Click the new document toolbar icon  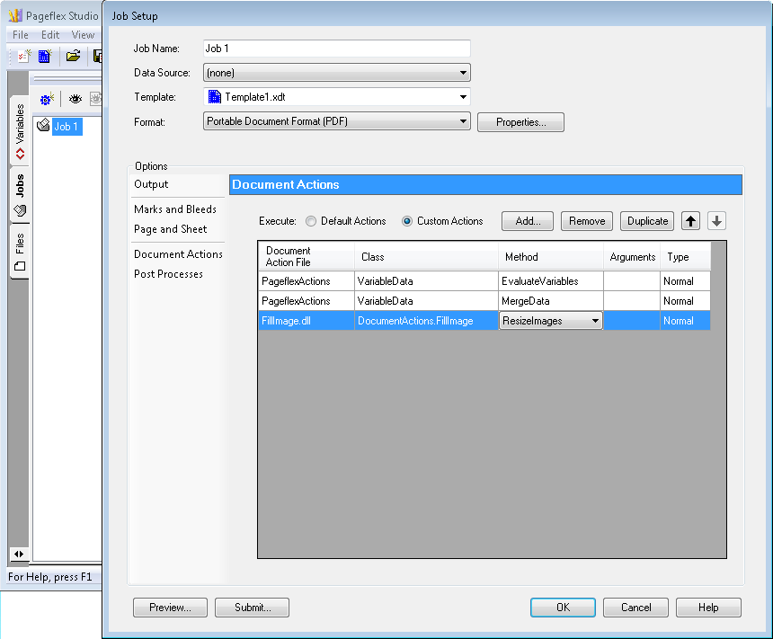(x=44, y=56)
